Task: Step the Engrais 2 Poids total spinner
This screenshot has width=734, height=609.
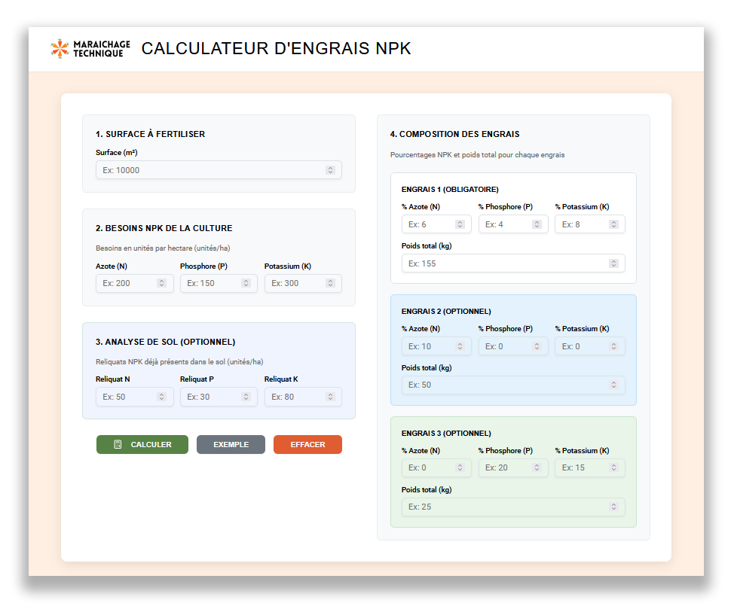Action: [613, 385]
